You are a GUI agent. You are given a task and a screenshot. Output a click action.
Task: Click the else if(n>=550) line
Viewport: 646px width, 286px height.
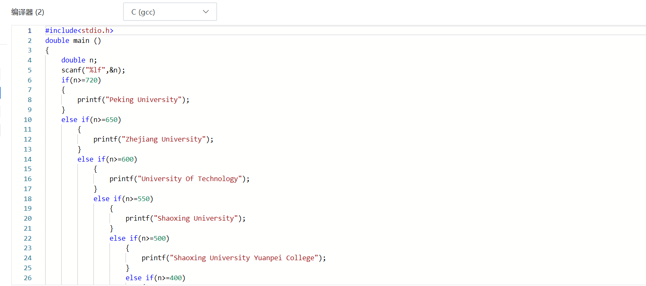pyautogui.click(x=124, y=199)
